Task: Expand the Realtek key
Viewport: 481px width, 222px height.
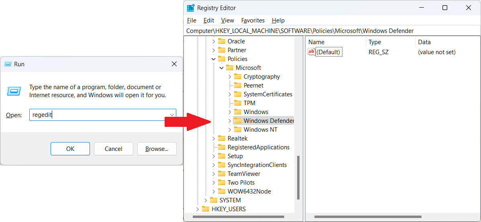Action: 214,138
